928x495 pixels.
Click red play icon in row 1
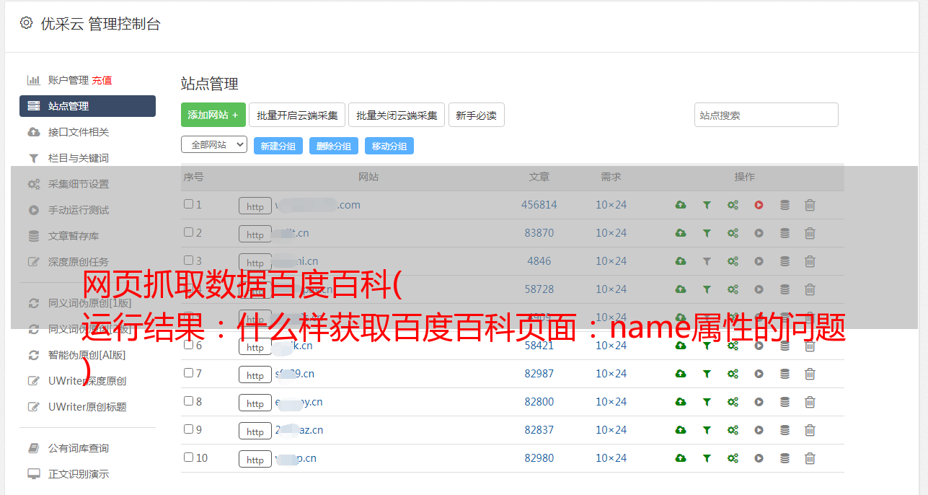[x=759, y=205]
